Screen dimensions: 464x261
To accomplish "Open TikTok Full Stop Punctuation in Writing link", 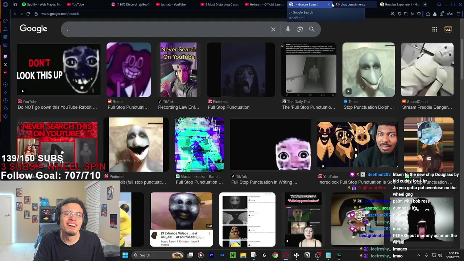I will [264, 182].
